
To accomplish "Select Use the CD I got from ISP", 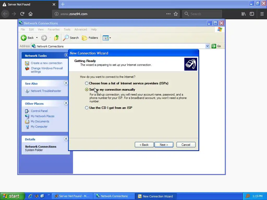I will coord(87,108).
